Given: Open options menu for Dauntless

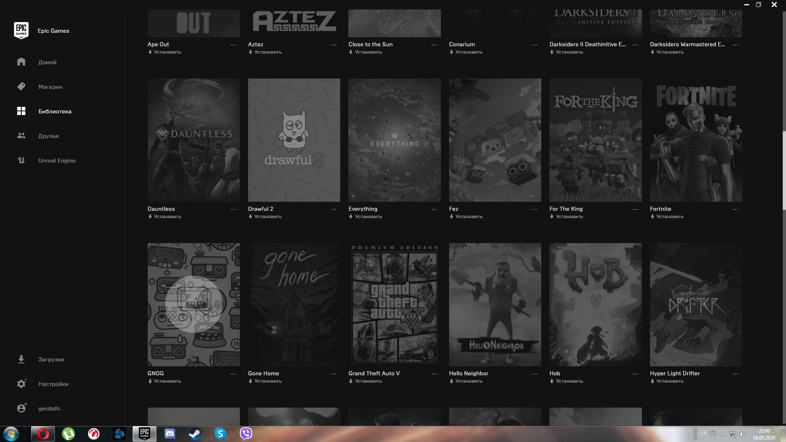Looking at the screenshot, I should click(233, 210).
